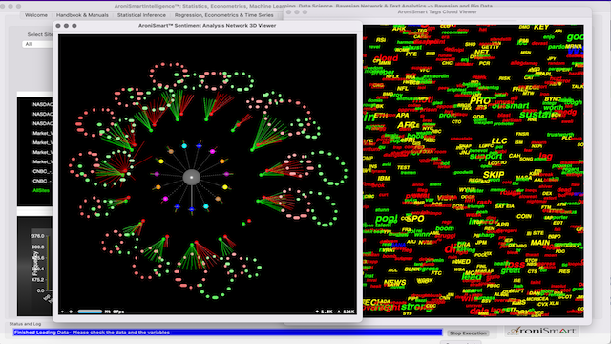Click the AroniSmart logo
611x344 pixels.
point(542,332)
